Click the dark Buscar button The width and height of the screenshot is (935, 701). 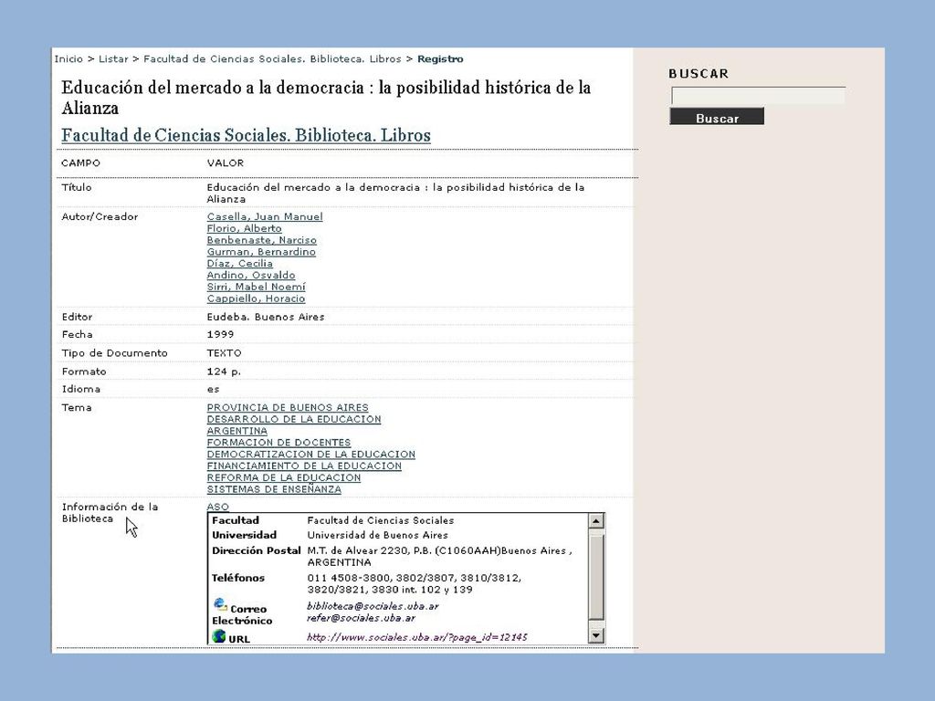tap(717, 117)
